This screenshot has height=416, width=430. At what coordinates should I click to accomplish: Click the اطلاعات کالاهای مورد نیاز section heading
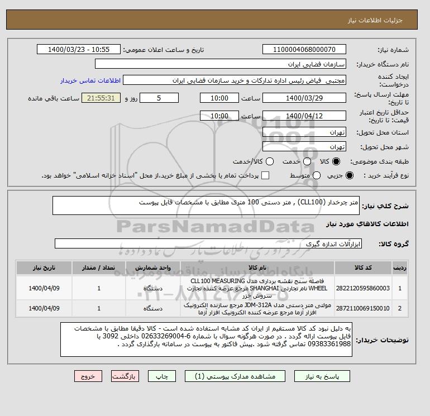pos(367,224)
